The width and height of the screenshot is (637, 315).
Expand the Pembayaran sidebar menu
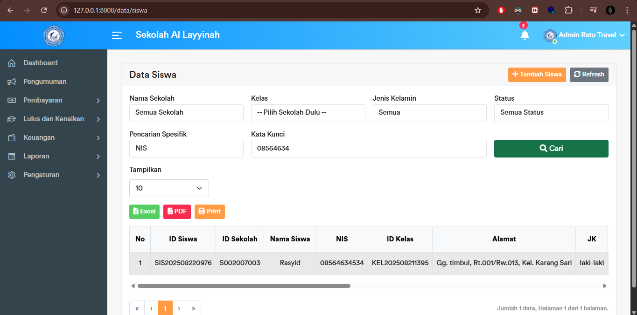tap(54, 100)
